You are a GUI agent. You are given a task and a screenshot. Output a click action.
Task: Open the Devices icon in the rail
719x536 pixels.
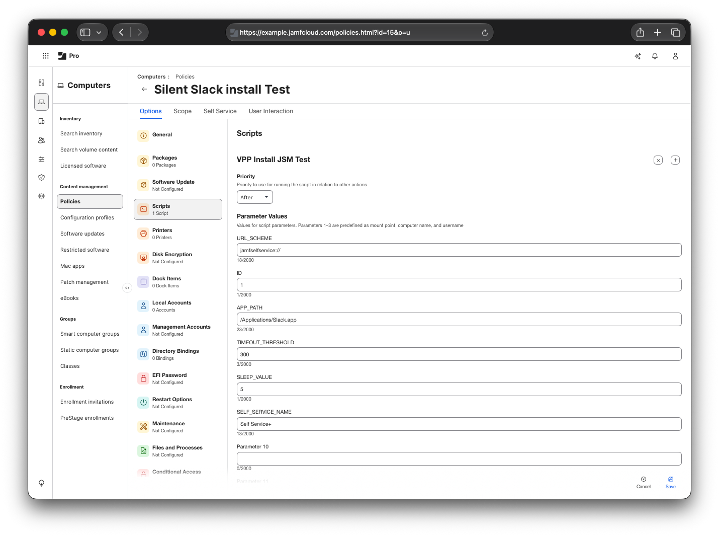pyautogui.click(x=41, y=121)
